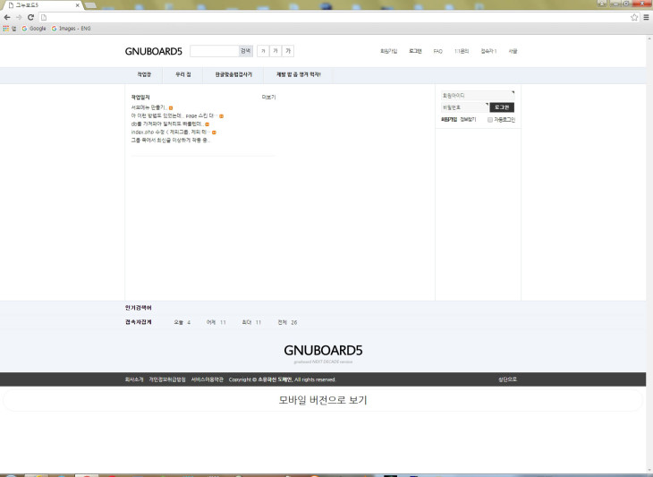Open the FAQ link
The height and width of the screenshot is (477, 653).
[x=437, y=51]
